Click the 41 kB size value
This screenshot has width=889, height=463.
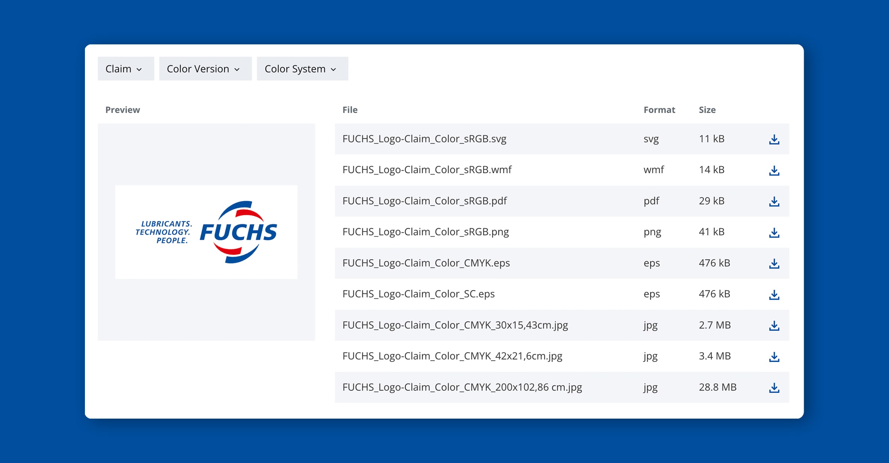712,232
